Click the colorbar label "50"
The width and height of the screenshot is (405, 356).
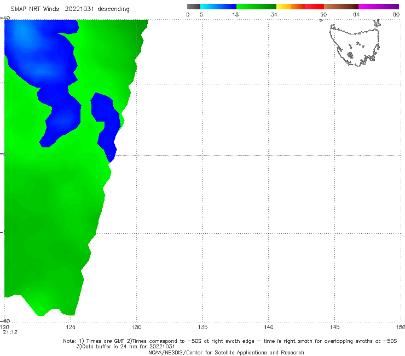(x=323, y=14)
